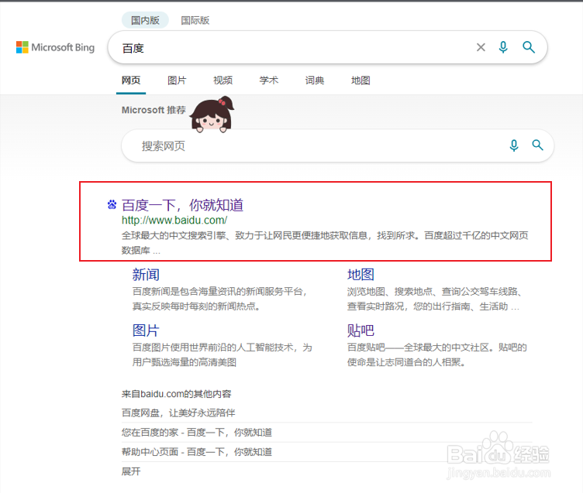583x493 pixels.
Task: Click magnifier icon in 搜索网页 box
Action: [537, 146]
